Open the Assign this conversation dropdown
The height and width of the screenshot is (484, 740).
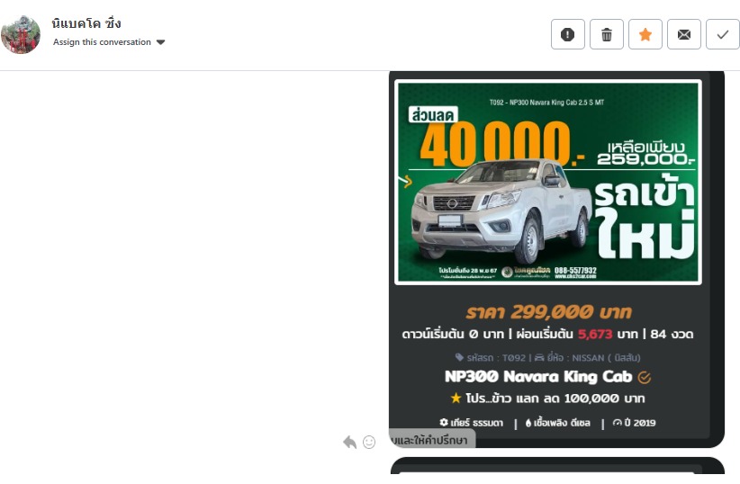pyautogui.click(x=109, y=42)
